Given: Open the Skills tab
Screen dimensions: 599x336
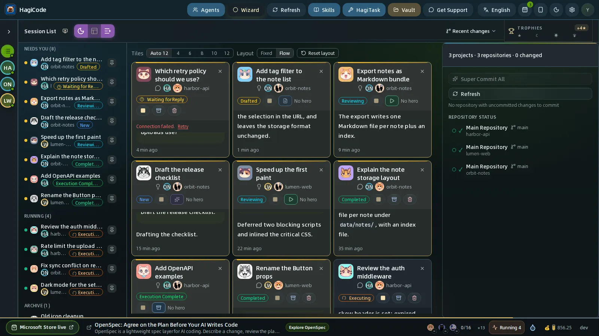Looking at the screenshot, I should point(324,10).
